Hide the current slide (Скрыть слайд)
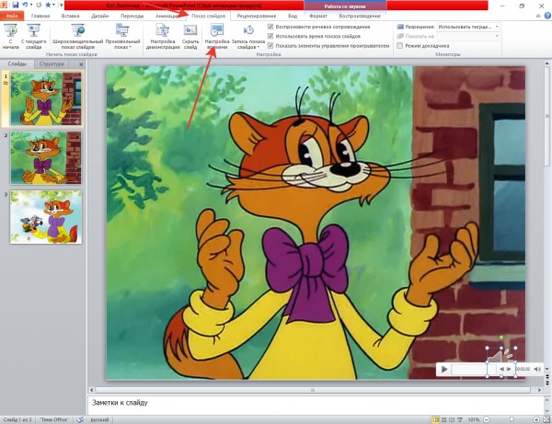 (190, 37)
